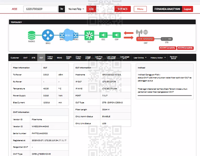
Task: Click the ONU Admin Status value ENABLE
Action: [106, 117]
